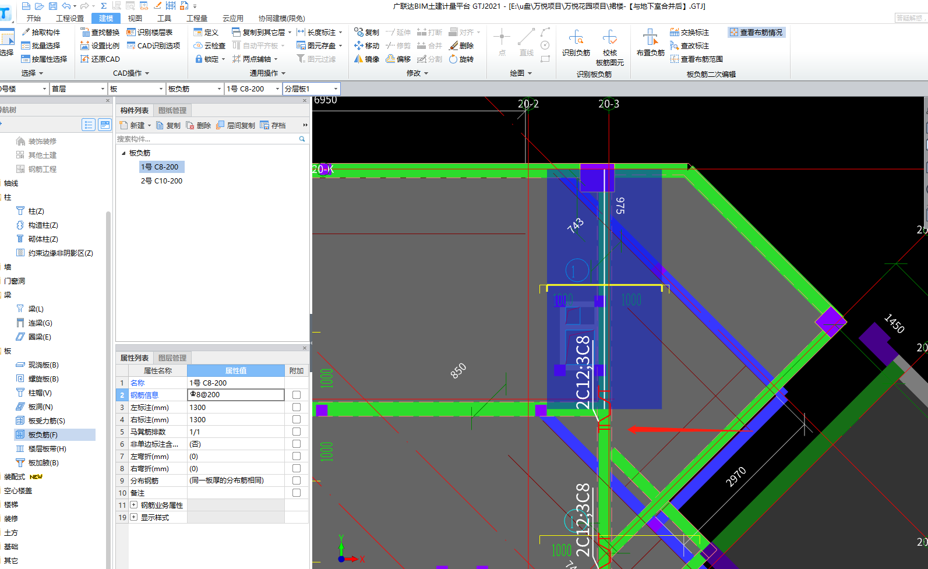The image size is (928, 569).
Task: Select the 旋转 rotate tool
Action: click(x=461, y=59)
